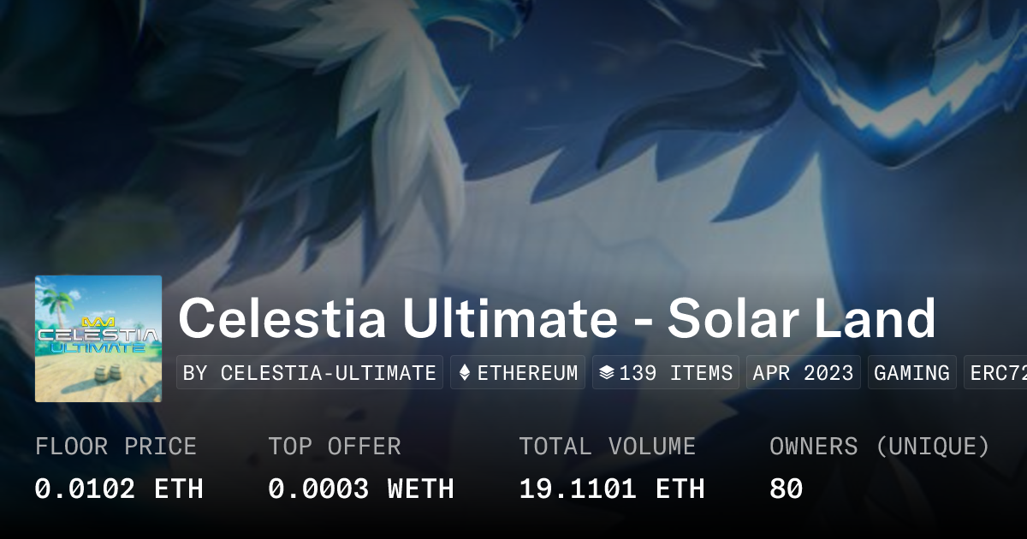Select the ETHEREUM chain label
This screenshot has width=1027, height=539.
point(527,373)
